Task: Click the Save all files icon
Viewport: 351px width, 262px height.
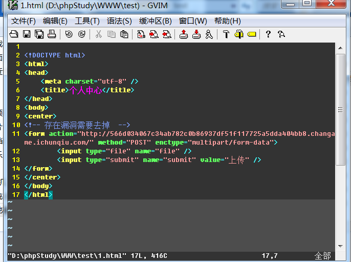Action: click(x=39, y=34)
